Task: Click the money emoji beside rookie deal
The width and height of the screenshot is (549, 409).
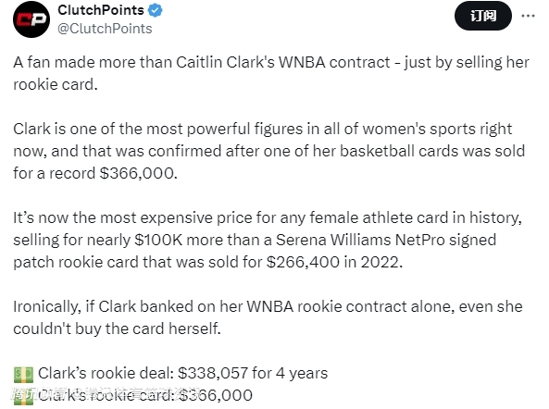Action: coord(23,374)
